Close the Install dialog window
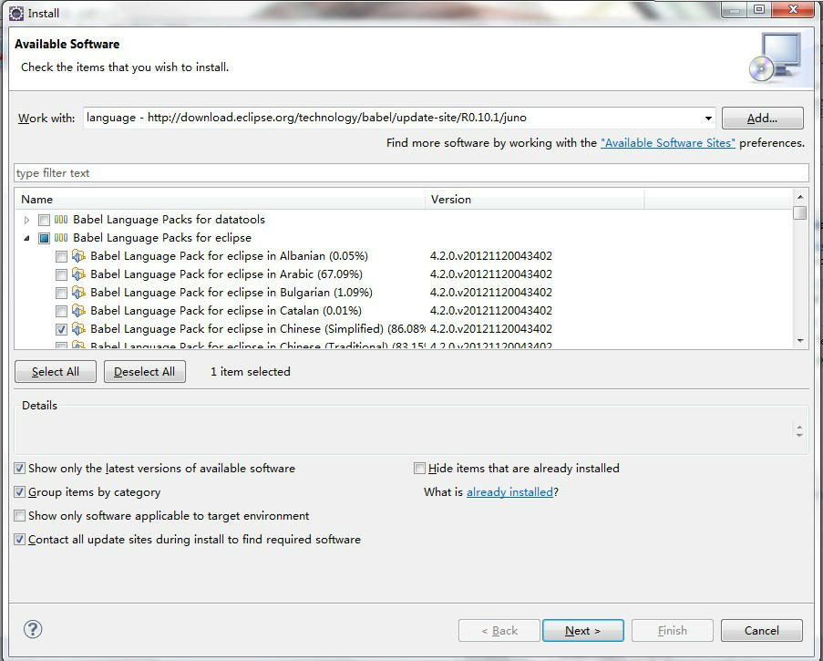The image size is (823, 661). [794, 9]
